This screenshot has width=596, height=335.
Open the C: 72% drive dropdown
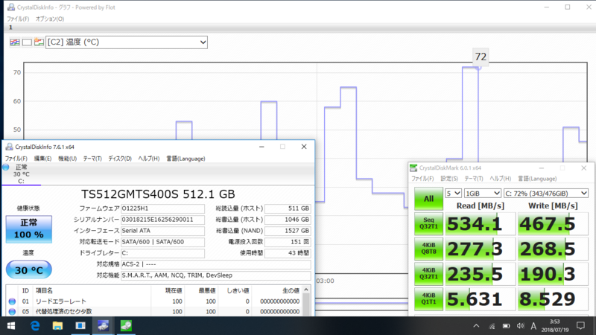click(x=546, y=194)
